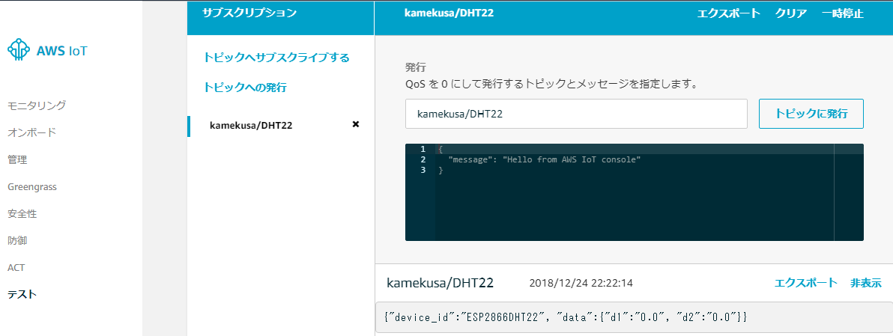Click the kamekusa/DHT22 header title
893x336 pixels.
click(449, 13)
